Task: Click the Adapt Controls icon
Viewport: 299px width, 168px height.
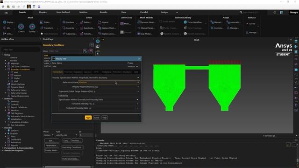Action: [212, 28]
